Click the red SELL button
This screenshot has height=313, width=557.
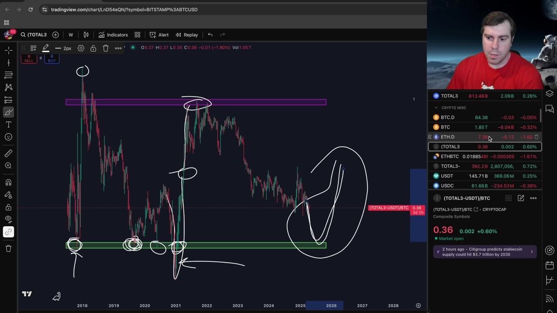29,59
